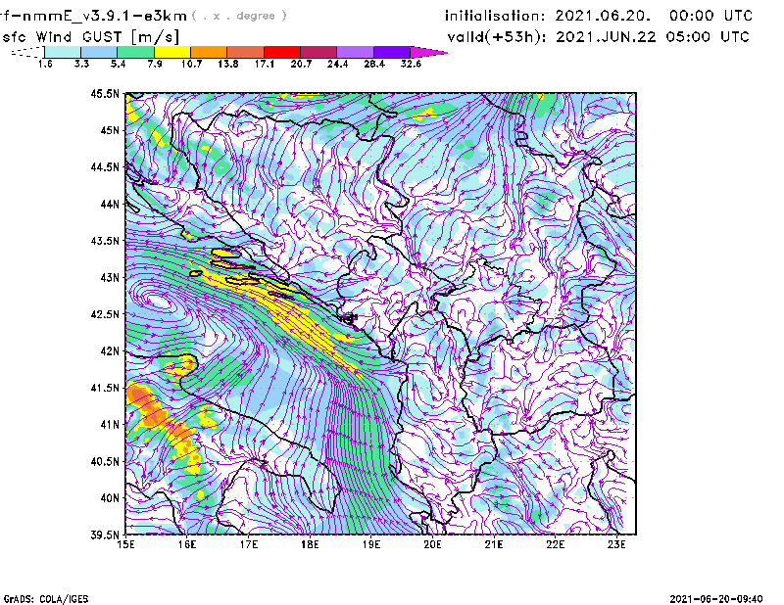Click the 20E longitude label
Viewport: 784px width, 605px height.
pos(432,544)
